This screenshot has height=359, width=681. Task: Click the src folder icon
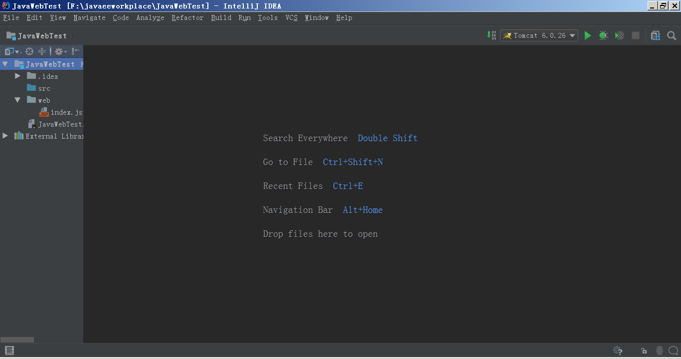(x=31, y=88)
